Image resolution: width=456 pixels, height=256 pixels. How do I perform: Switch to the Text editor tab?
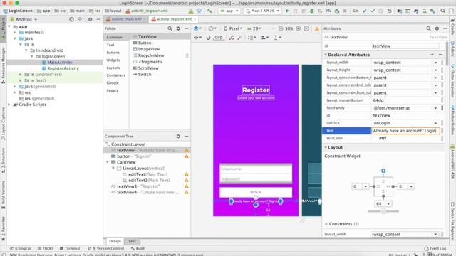pos(132,241)
